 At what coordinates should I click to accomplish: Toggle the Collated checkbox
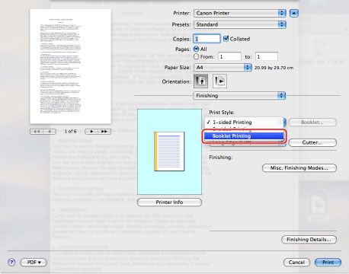point(226,39)
